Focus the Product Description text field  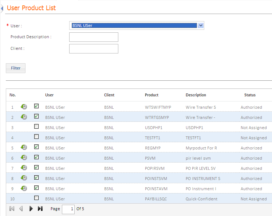point(94,37)
